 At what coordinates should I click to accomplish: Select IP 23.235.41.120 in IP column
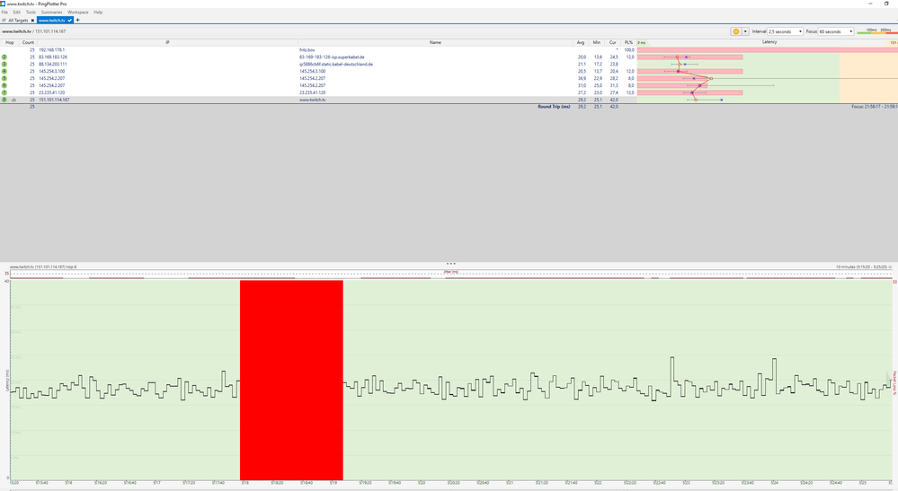point(51,92)
